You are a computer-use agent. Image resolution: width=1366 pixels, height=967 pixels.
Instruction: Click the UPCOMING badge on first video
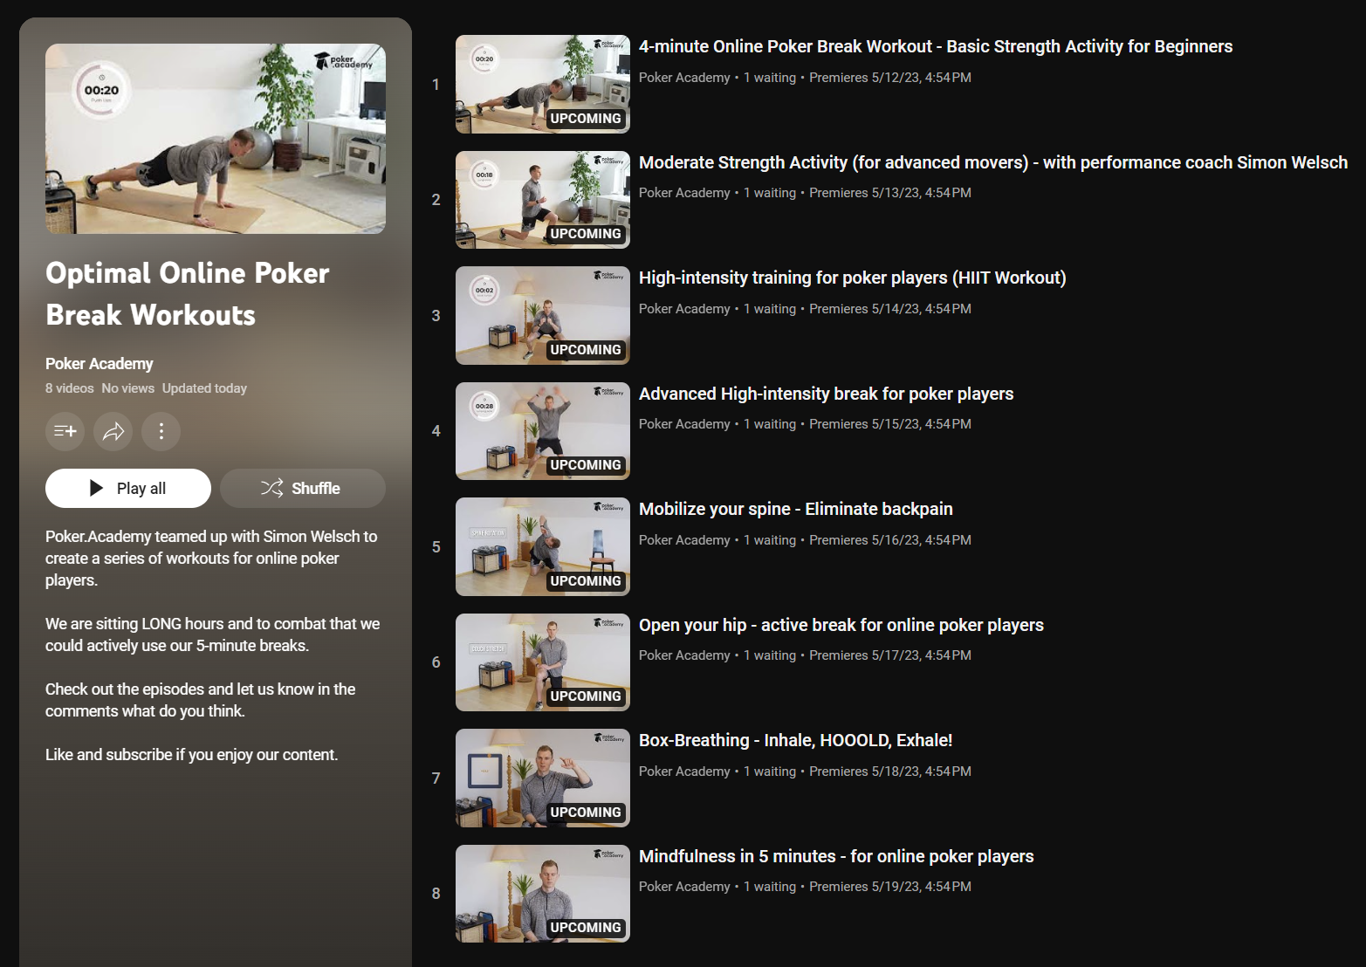[x=585, y=119]
